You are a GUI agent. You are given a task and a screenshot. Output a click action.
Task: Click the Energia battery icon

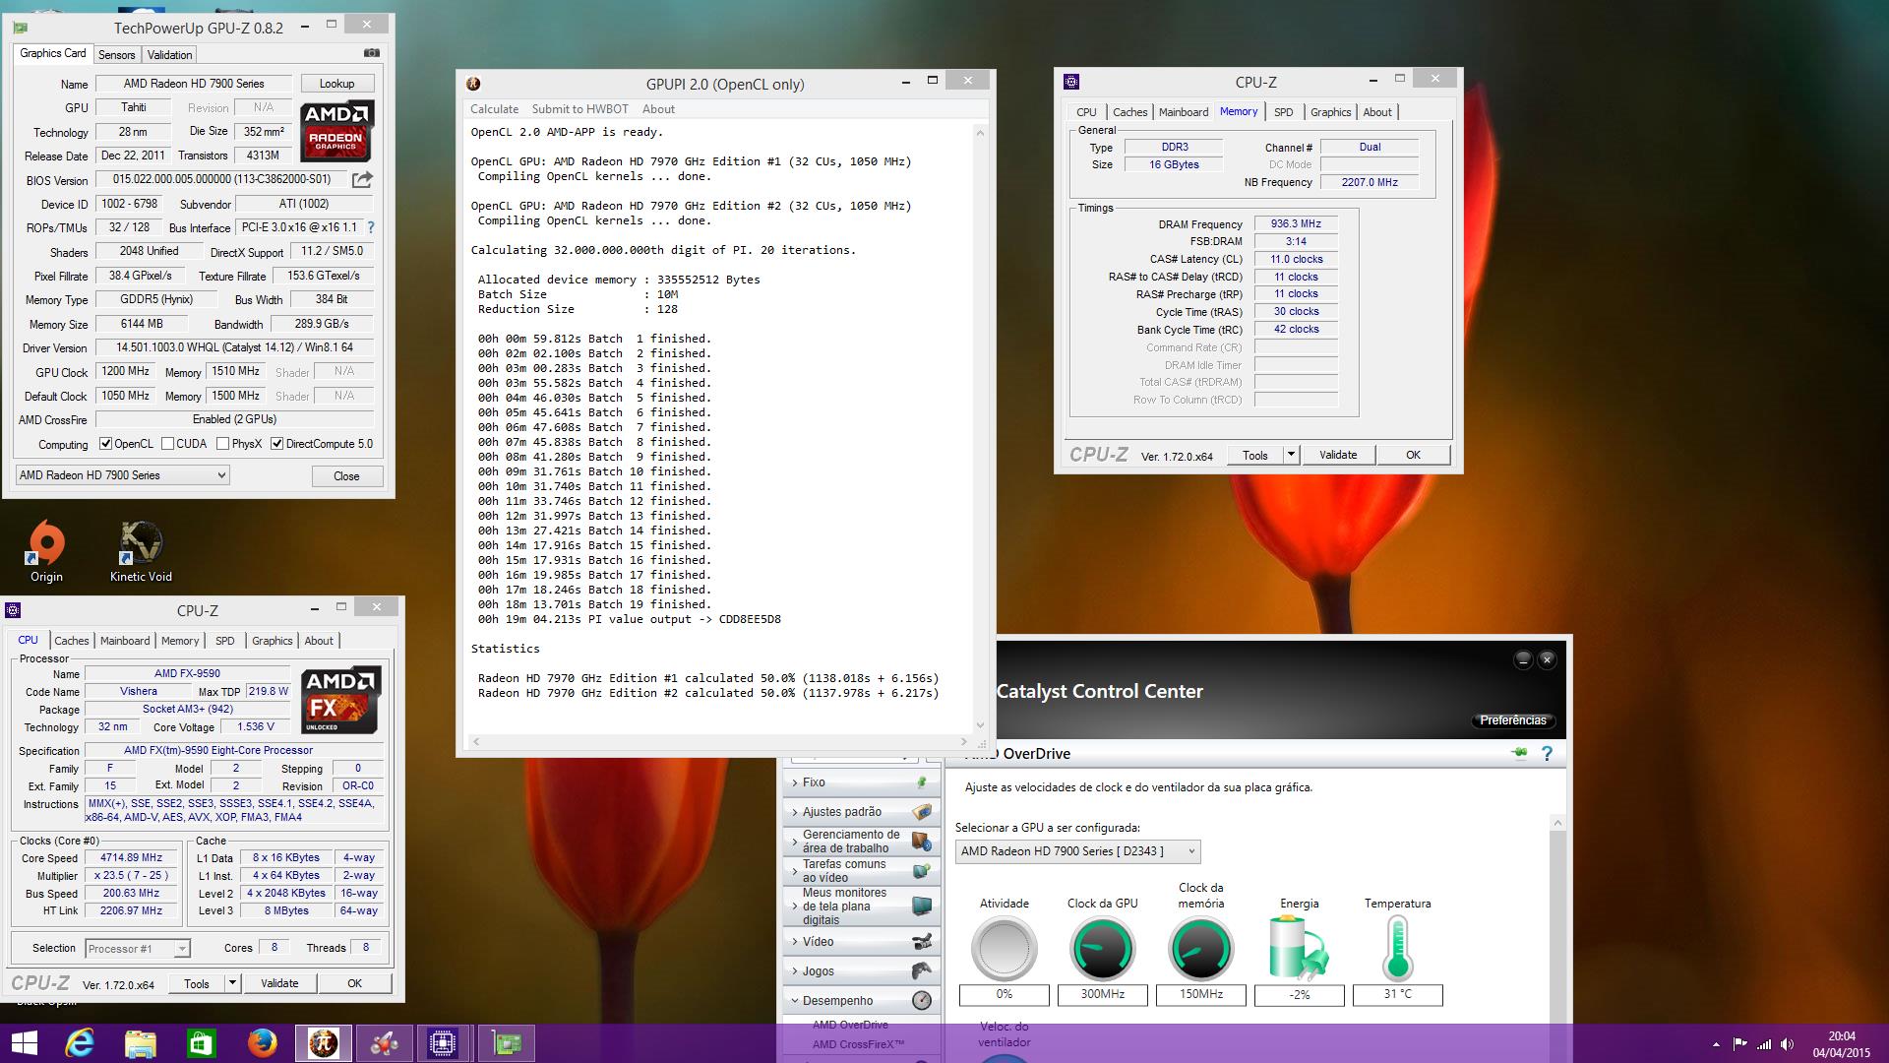pyautogui.click(x=1299, y=948)
